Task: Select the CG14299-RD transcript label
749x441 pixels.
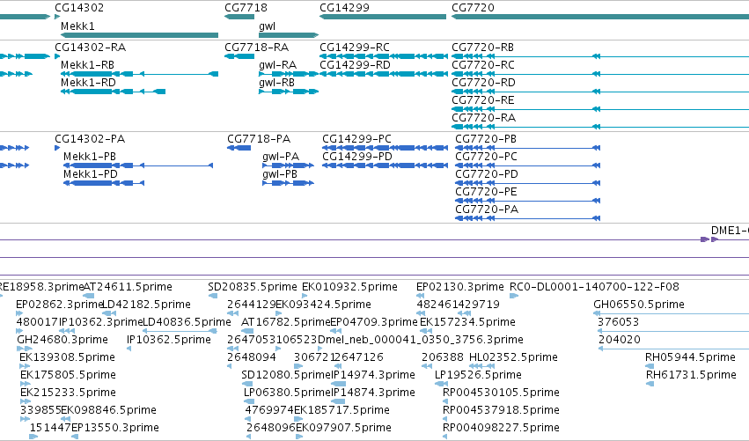Action: [355, 65]
